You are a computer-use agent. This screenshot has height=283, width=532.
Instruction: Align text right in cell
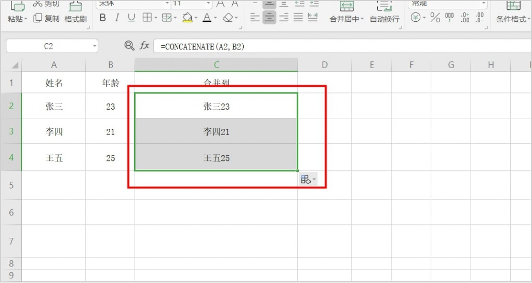284,18
